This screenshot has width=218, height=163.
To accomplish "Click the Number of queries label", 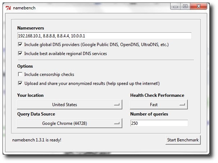I will pos(149,114).
